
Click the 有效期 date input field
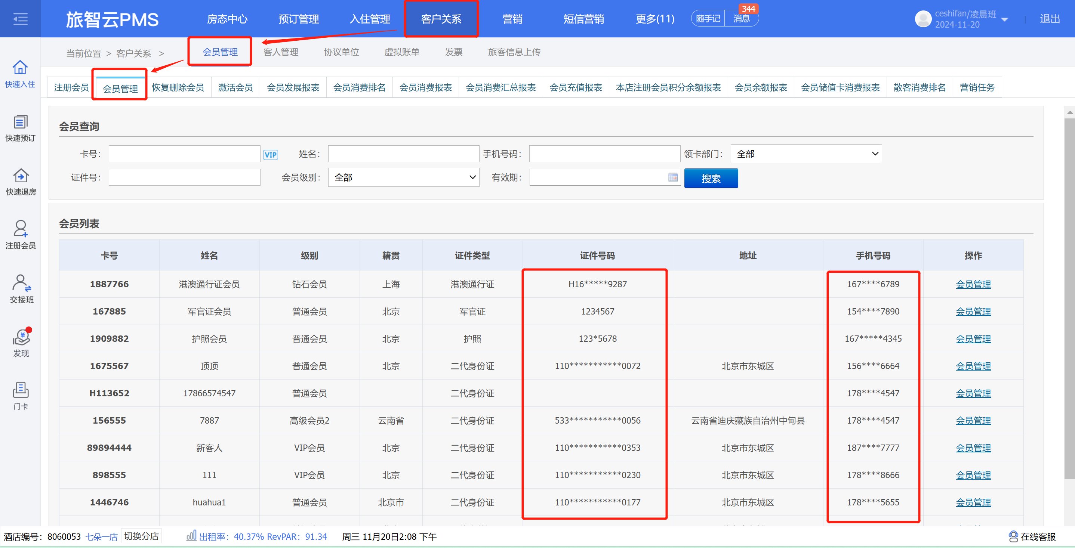[x=605, y=177]
